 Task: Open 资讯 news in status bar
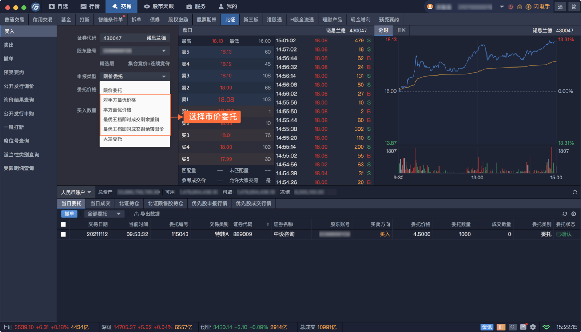pos(487,327)
